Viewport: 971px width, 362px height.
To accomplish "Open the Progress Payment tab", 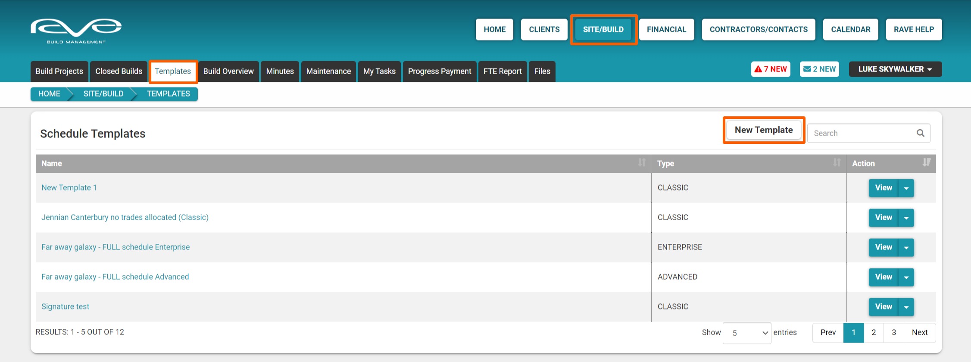I will (x=440, y=71).
